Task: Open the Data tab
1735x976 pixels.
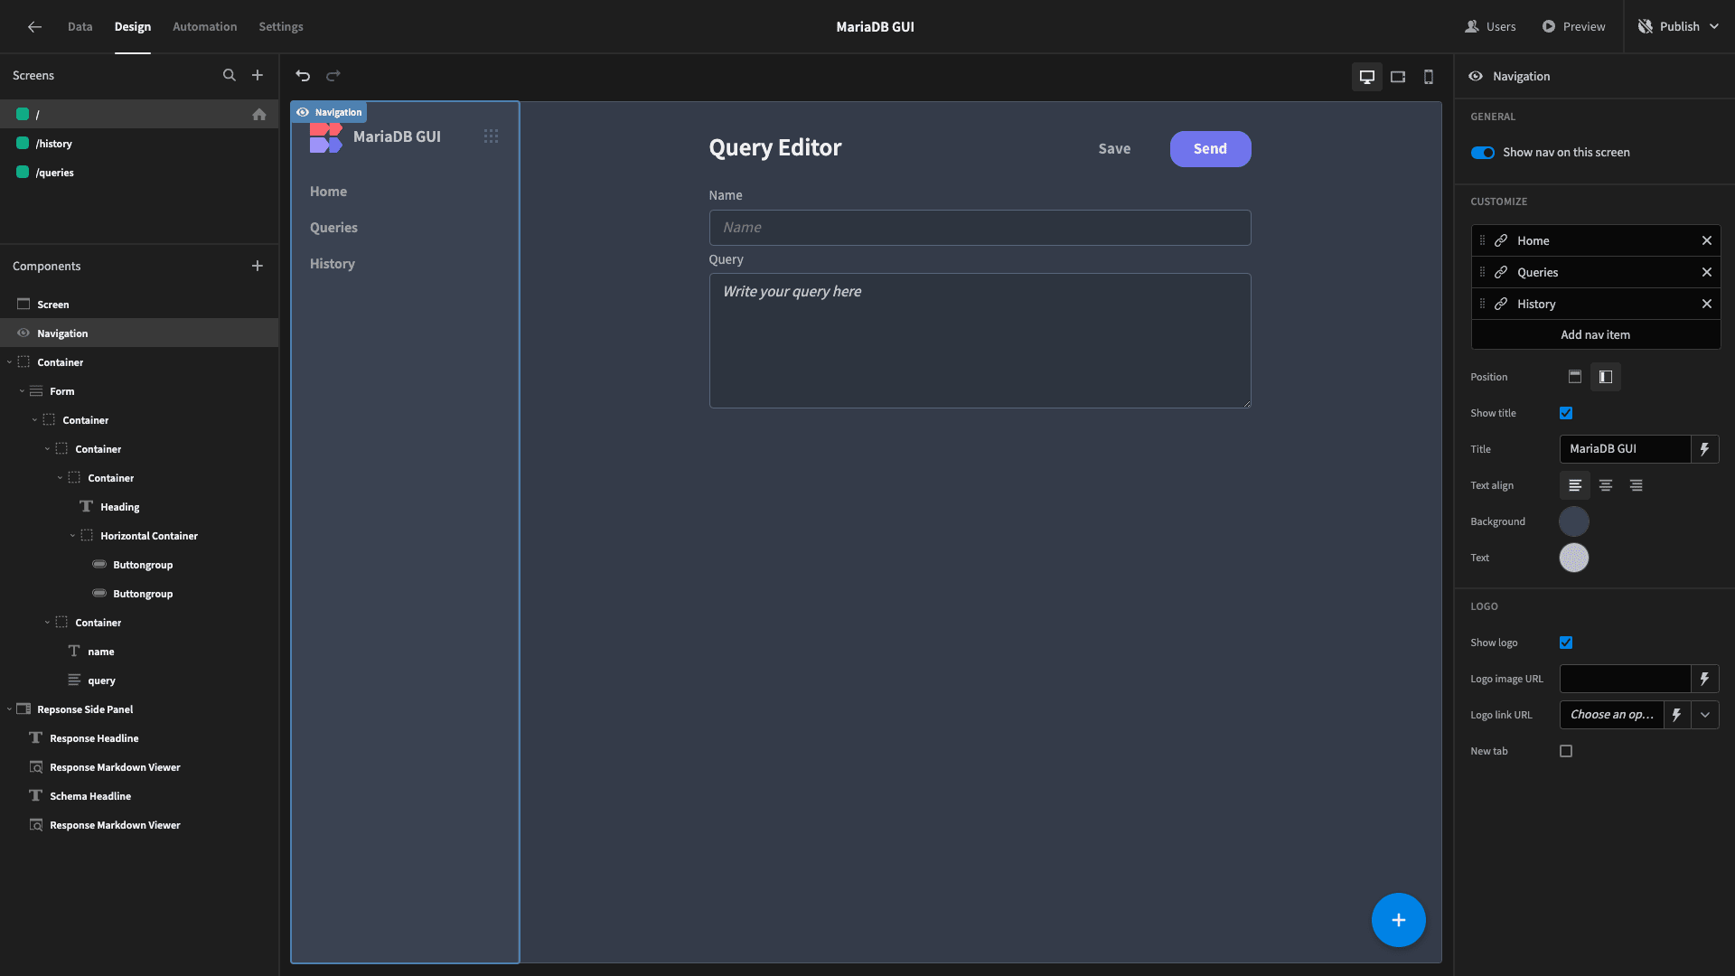Action: click(80, 27)
